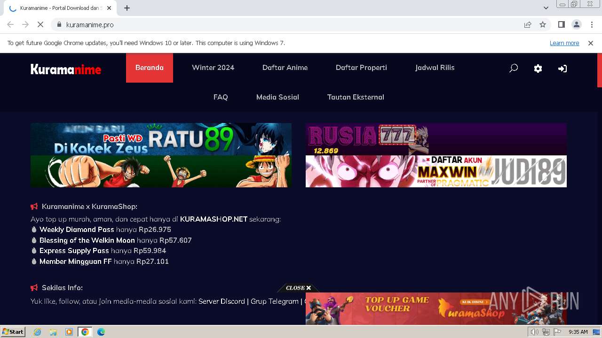Toggle the Chrome side panel icon
602x338 pixels.
[561, 24]
